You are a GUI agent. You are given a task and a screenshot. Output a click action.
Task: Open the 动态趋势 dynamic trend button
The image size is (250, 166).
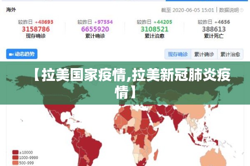22,54
